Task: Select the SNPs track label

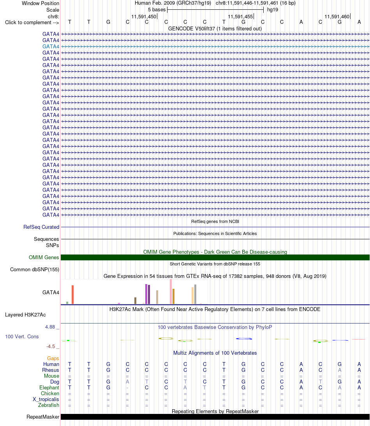Action: 53,245
